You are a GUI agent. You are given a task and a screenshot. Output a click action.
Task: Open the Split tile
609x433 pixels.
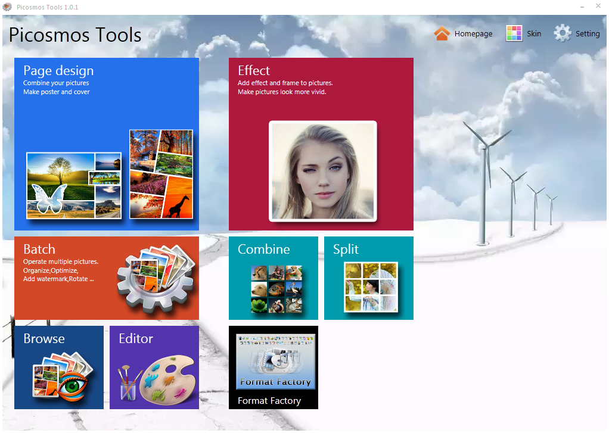(x=369, y=278)
